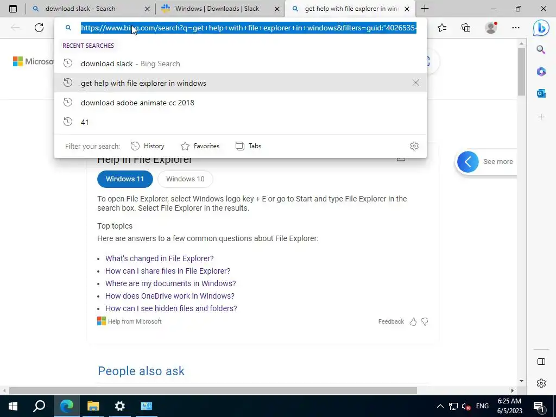Filter suggestions by History
Image resolution: width=556 pixels, height=417 pixels.
148,146
